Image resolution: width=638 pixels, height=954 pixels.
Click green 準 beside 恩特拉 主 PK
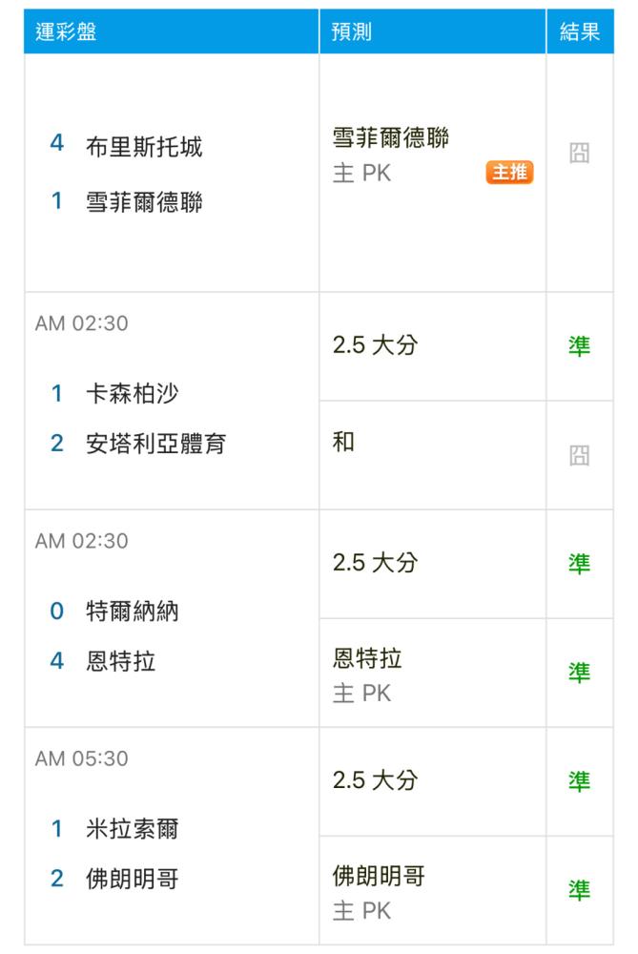coord(579,673)
